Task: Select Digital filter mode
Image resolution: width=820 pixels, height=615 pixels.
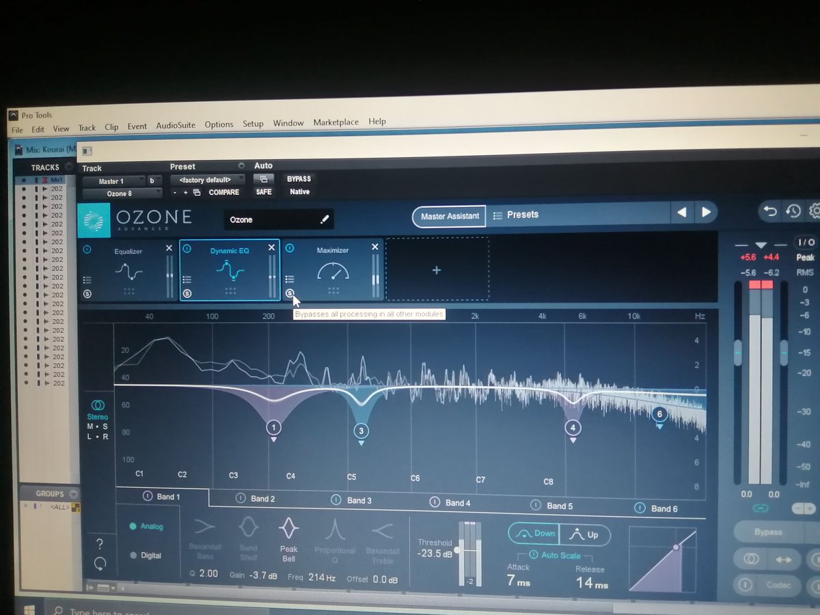Action: click(x=145, y=556)
